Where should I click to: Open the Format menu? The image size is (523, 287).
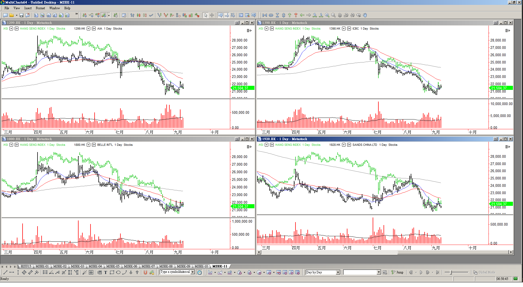point(40,8)
